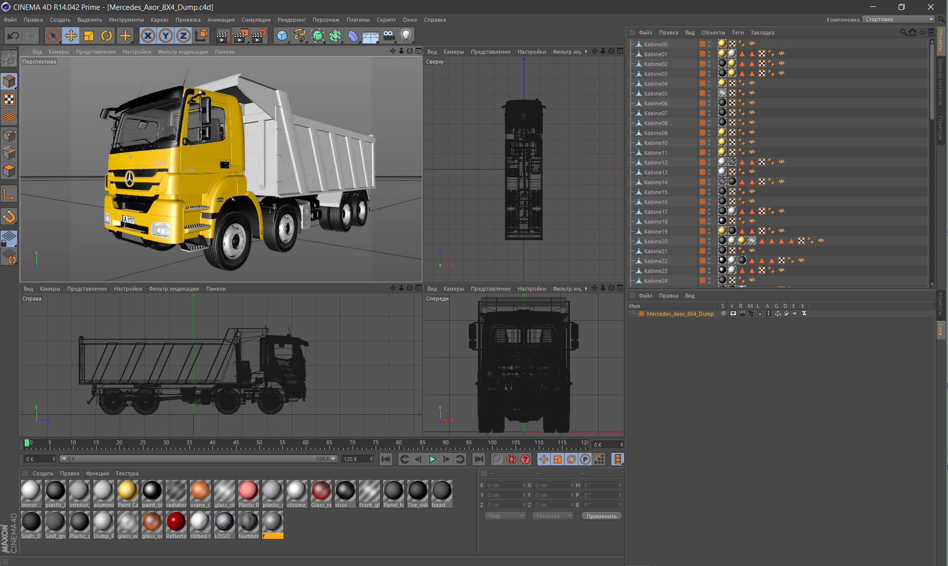Select the Kabine12 object in the list
The height and width of the screenshot is (566, 948).
tap(655, 163)
